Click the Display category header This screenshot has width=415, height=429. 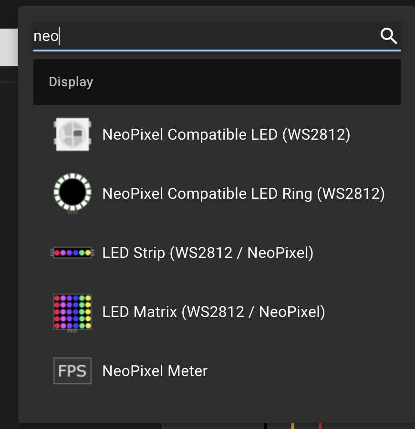tap(217, 82)
